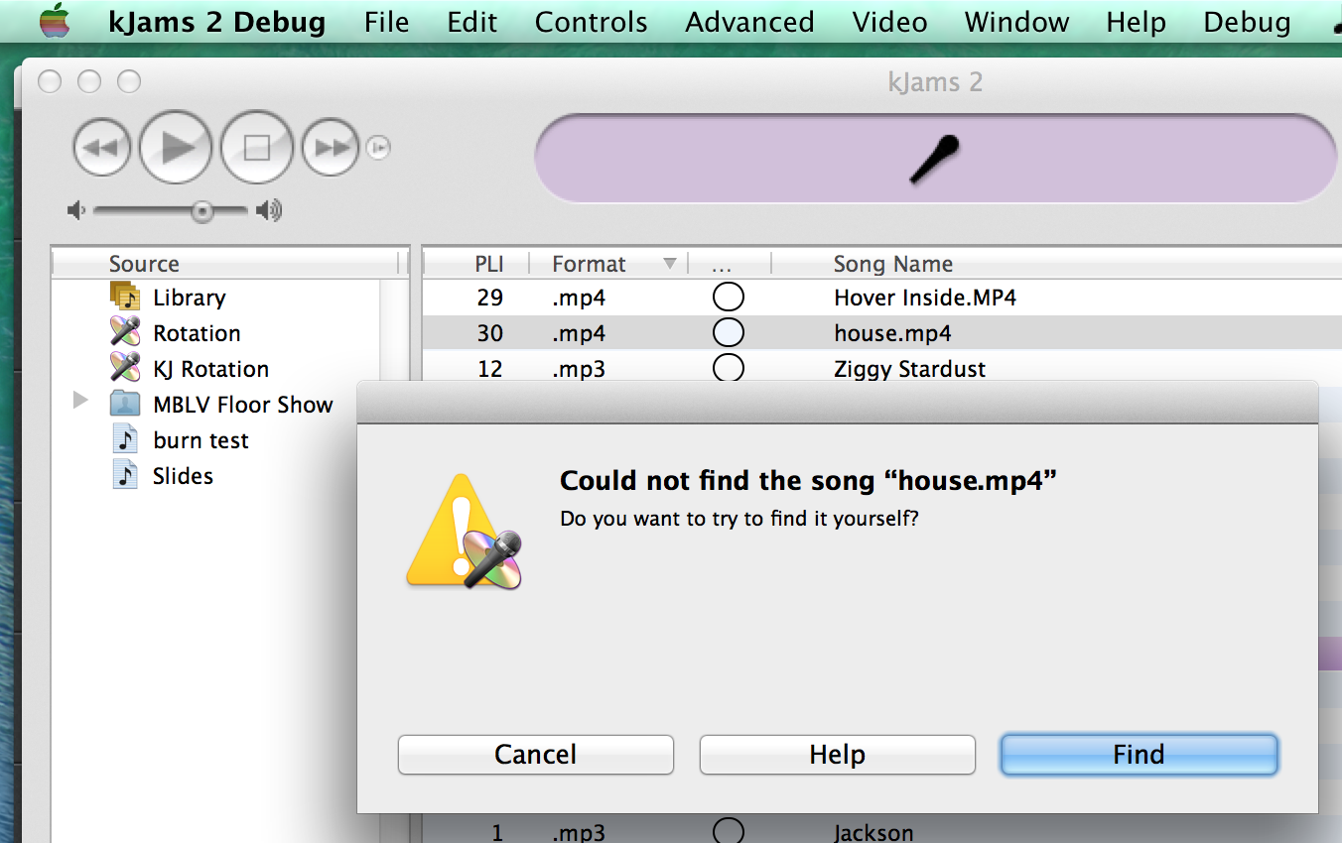Click the fast-forward button
Viewport: 1342px width, 843px height.
331,149
